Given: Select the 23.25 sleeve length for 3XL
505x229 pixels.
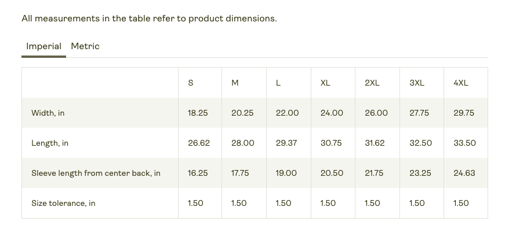Looking at the screenshot, I should (420, 173).
